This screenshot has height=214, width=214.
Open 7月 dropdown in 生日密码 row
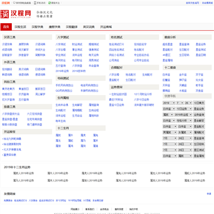pos(169,144)
